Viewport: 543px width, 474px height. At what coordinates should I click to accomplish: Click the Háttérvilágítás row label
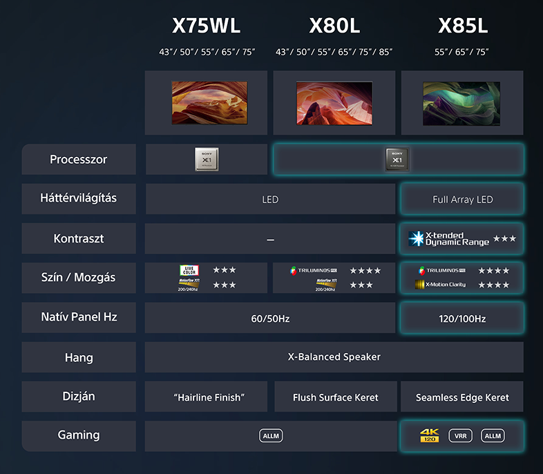click(x=79, y=198)
